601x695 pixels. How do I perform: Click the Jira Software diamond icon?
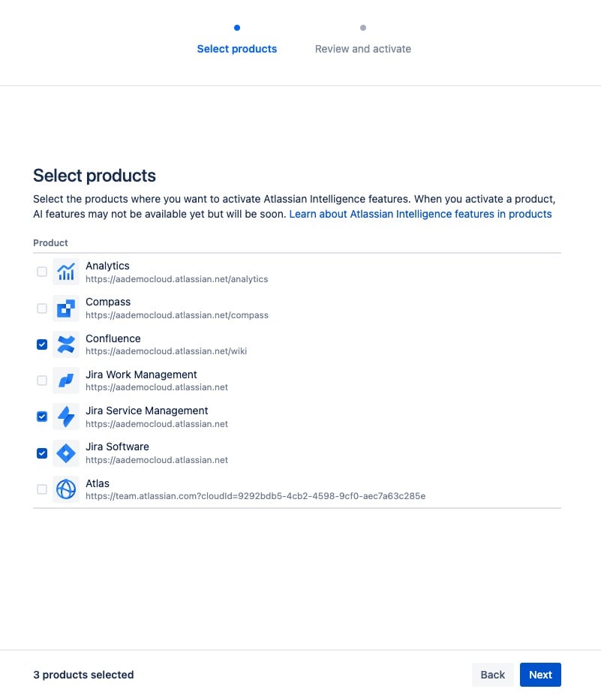pos(65,453)
